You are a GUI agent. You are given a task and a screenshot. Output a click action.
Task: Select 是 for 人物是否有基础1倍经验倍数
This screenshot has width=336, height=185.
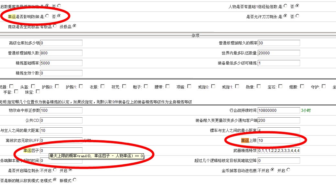tap(285, 6)
